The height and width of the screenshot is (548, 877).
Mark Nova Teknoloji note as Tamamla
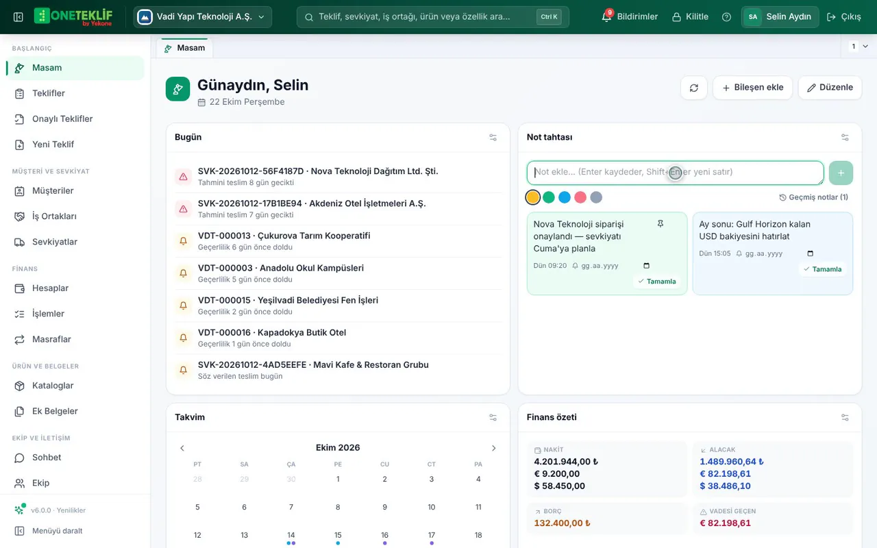click(656, 282)
